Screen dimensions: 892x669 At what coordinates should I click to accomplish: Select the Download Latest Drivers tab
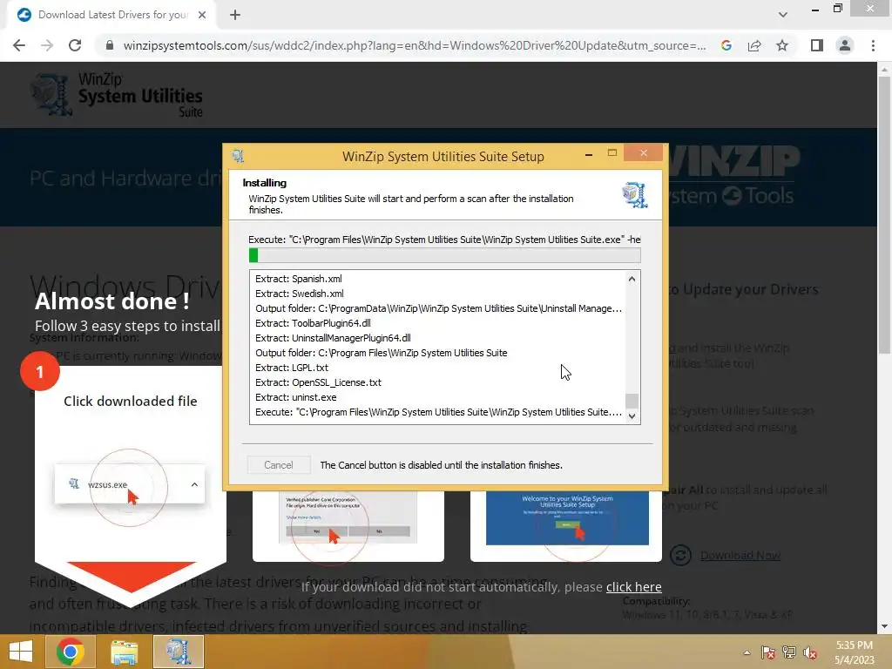click(x=111, y=16)
